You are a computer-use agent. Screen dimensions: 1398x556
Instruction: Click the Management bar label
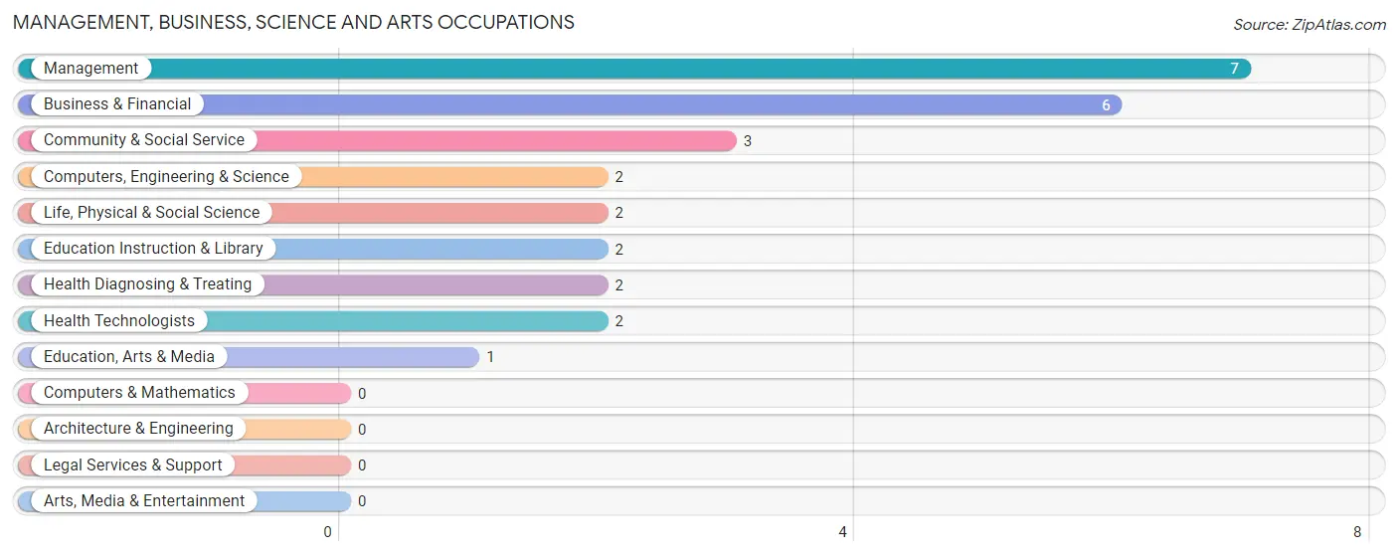(91, 69)
